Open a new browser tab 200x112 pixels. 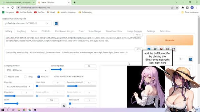74,2
